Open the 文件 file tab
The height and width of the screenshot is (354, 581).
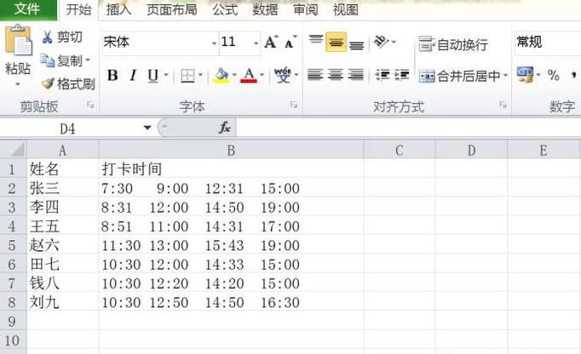pyautogui.click(x=27, y=9)
